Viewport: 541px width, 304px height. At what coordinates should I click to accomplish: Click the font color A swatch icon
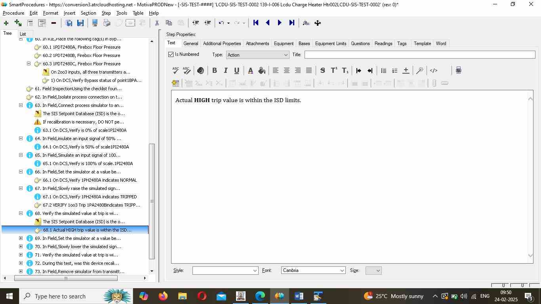pos(250,70)
